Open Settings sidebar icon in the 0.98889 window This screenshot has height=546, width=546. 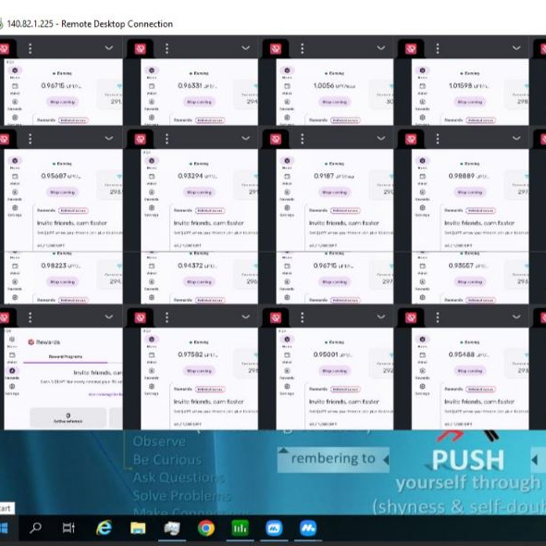pyautogui.click(x=422, y=208)
